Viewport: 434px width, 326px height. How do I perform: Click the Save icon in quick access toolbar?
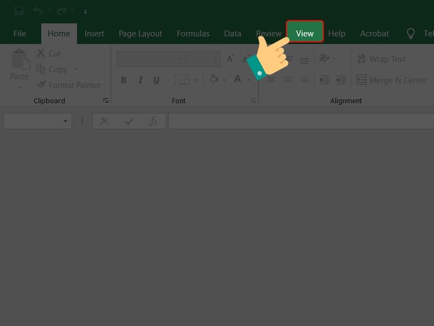click(19, 11)
